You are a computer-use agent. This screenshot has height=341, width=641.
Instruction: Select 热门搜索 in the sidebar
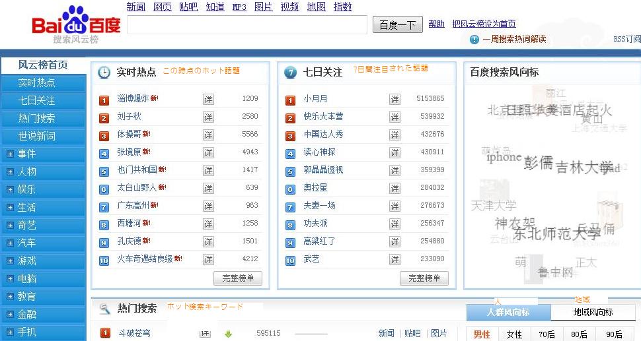point(43,118)
